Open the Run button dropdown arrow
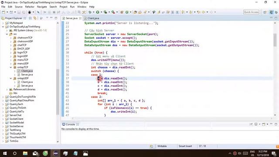Screen dimensions: 279x157 (101, 12)
